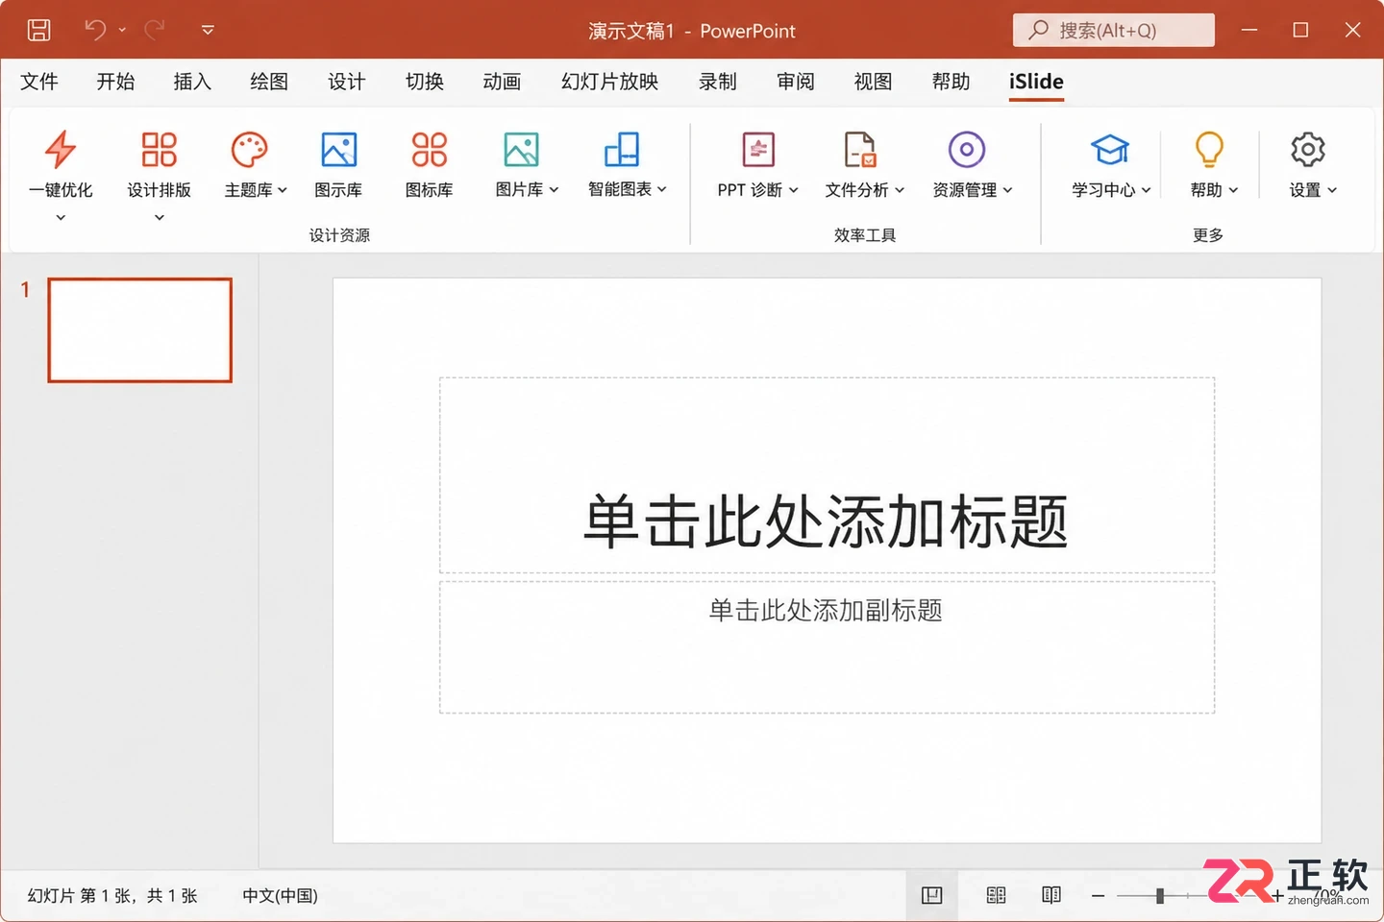Expand the undo history dropdown arrow

[122, 30]
